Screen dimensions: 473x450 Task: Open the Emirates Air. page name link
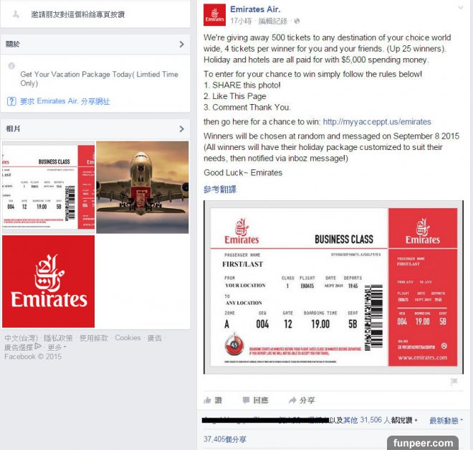(255, 9)
